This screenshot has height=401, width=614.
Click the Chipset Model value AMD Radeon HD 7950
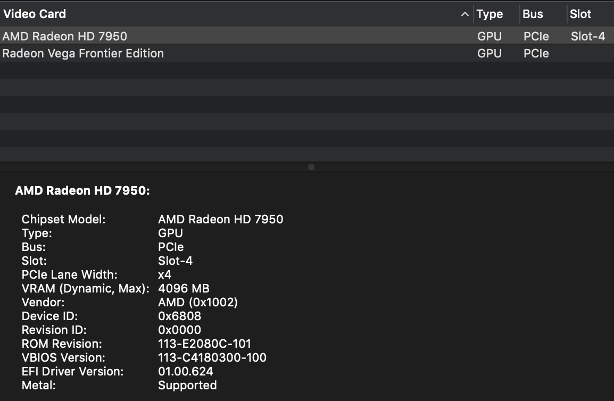click(220, 219)
